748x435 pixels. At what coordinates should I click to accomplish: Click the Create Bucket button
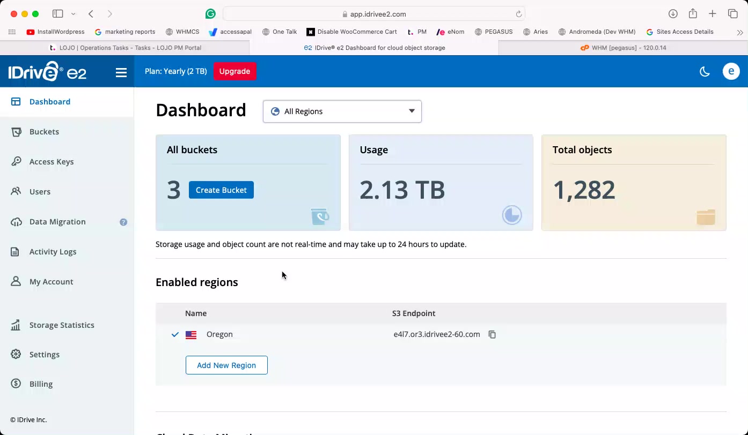click(221, 190)
